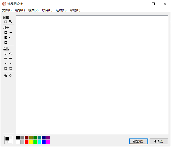The width and height of the screenshot is (171, 147).
Task: Click the V-shaped line icon under 连接
Action: tap(6, 54)
